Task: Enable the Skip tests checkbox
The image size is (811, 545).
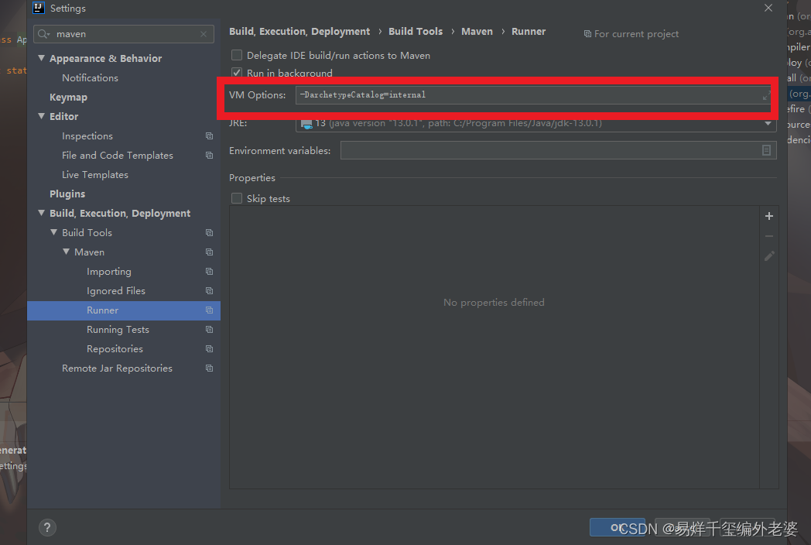Action: 237,199
